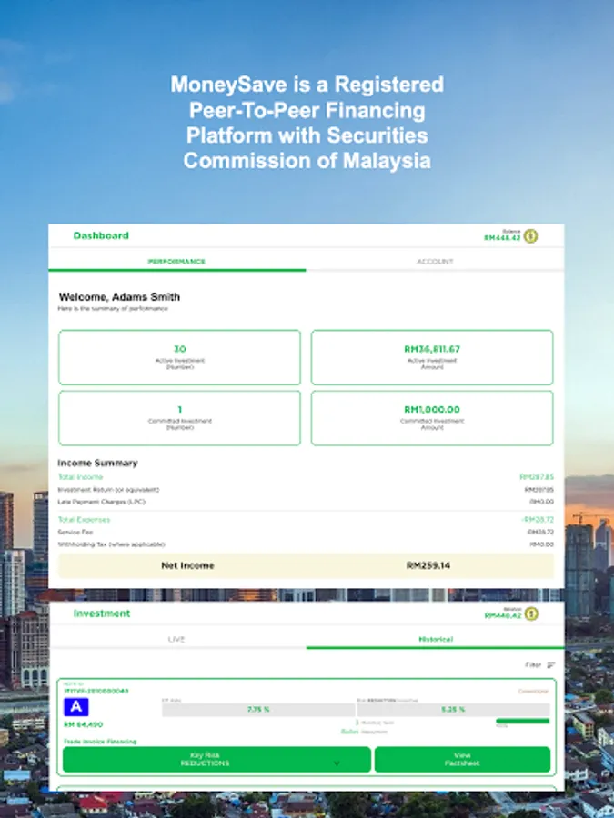Click the blue A risk grade badge

pos(76,707)
